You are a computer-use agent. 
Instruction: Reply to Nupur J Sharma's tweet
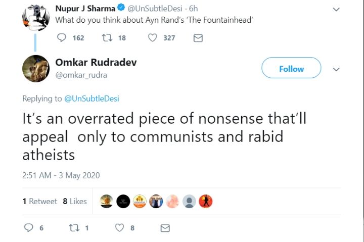pos(62,38)
